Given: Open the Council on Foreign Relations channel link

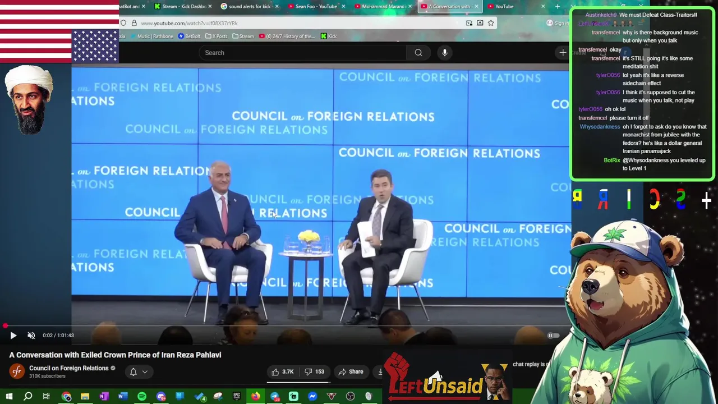Looking at the screenshot, I should (x=68, y=368).
